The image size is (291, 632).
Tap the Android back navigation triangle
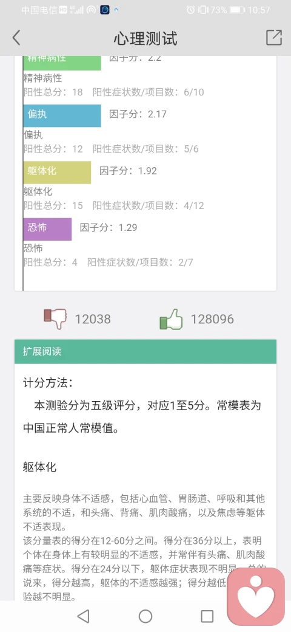pyautogui.click(x=83, y=616)
